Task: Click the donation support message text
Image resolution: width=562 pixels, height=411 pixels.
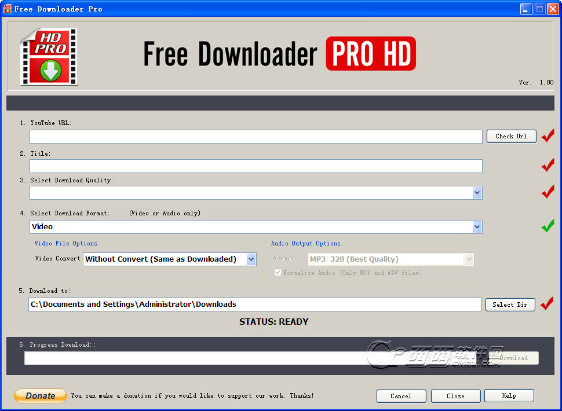Action: pyautogui.click(x=192, y=395)
